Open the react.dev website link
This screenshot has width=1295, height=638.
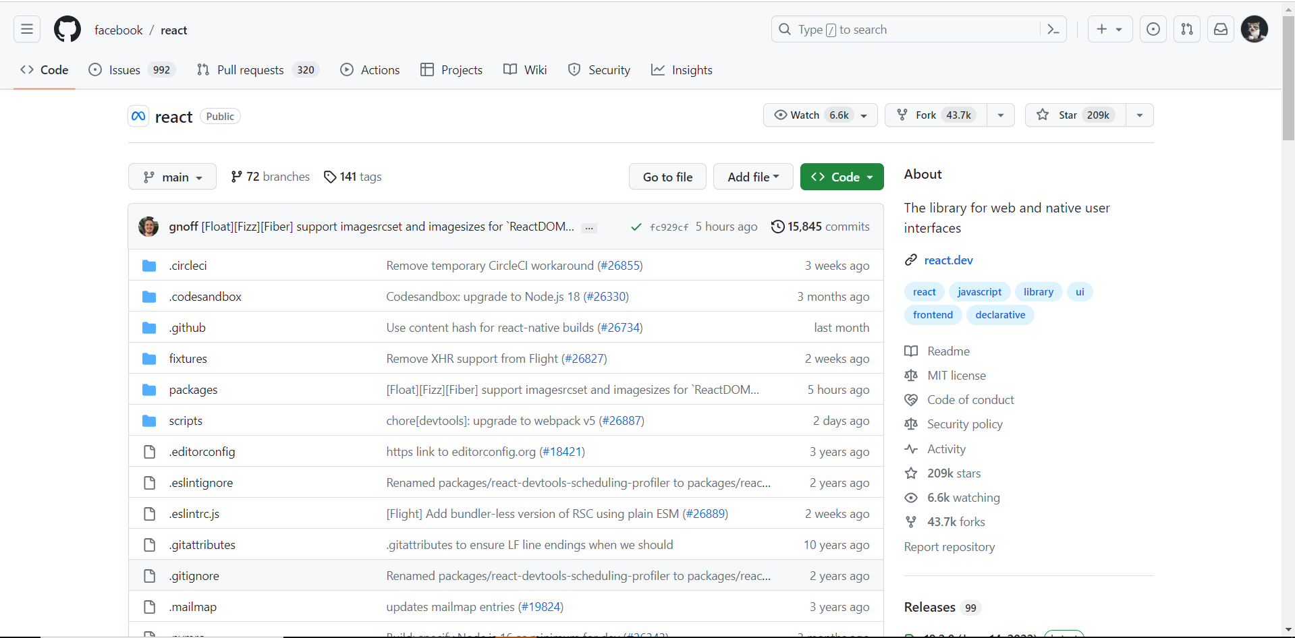click(x=948, y=260)
